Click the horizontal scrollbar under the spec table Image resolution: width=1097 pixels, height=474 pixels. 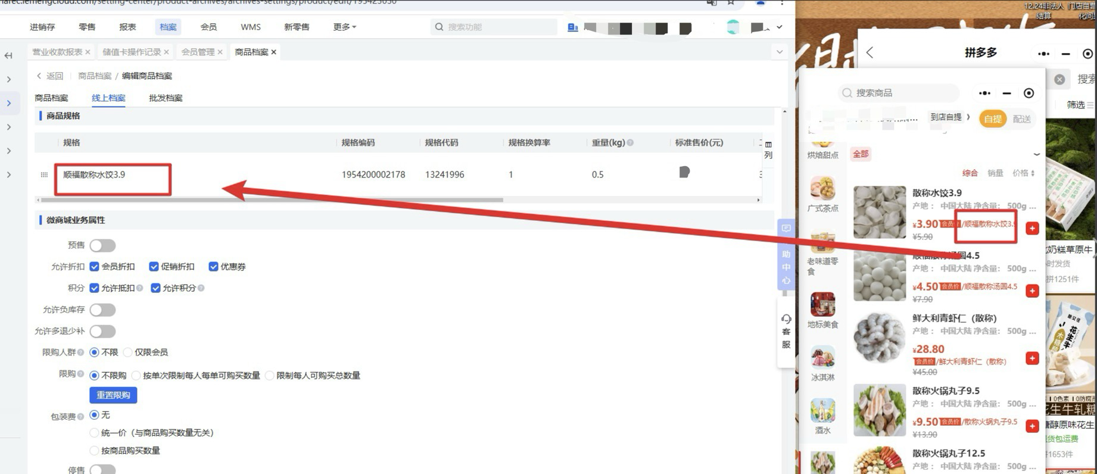click(272, 200)
